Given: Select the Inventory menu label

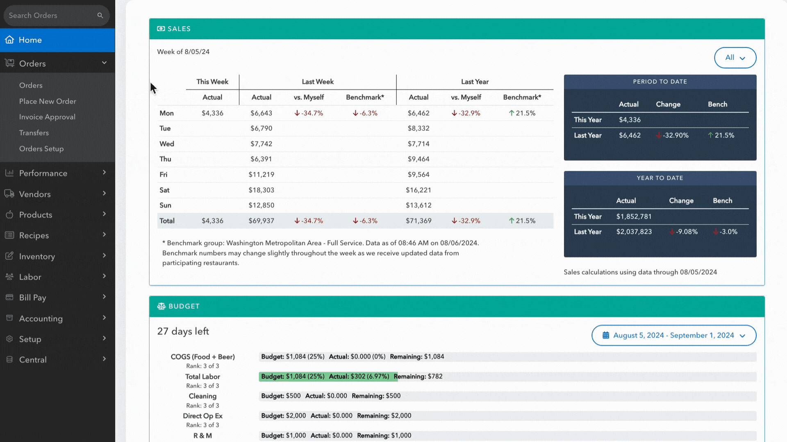Looking at the screenshot, I should (37, 256).
